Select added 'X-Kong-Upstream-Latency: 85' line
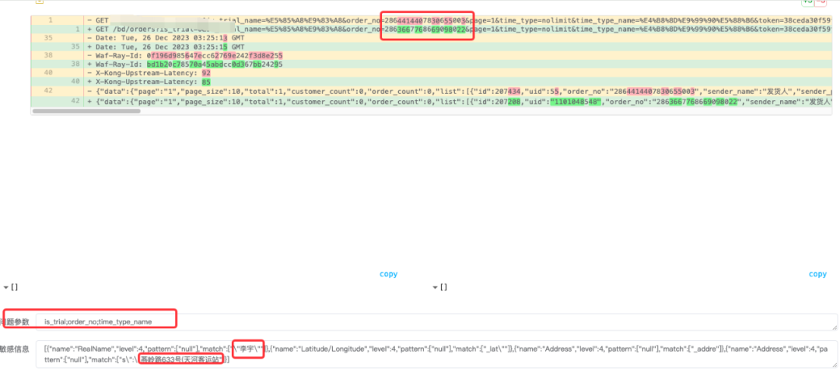Screen dimensions: 840x375 point(431,82)
